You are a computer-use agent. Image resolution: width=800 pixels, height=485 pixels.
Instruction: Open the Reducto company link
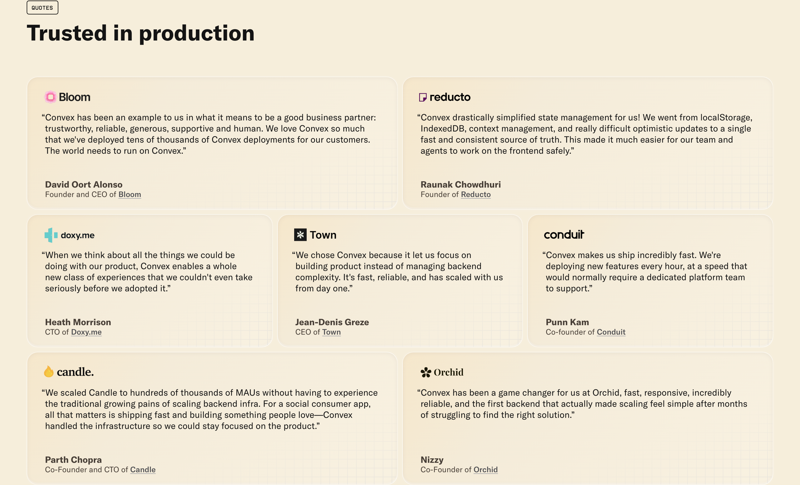[476, 194]
